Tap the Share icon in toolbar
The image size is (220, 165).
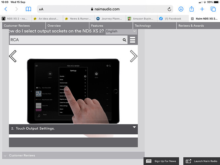tap(191, 9)
